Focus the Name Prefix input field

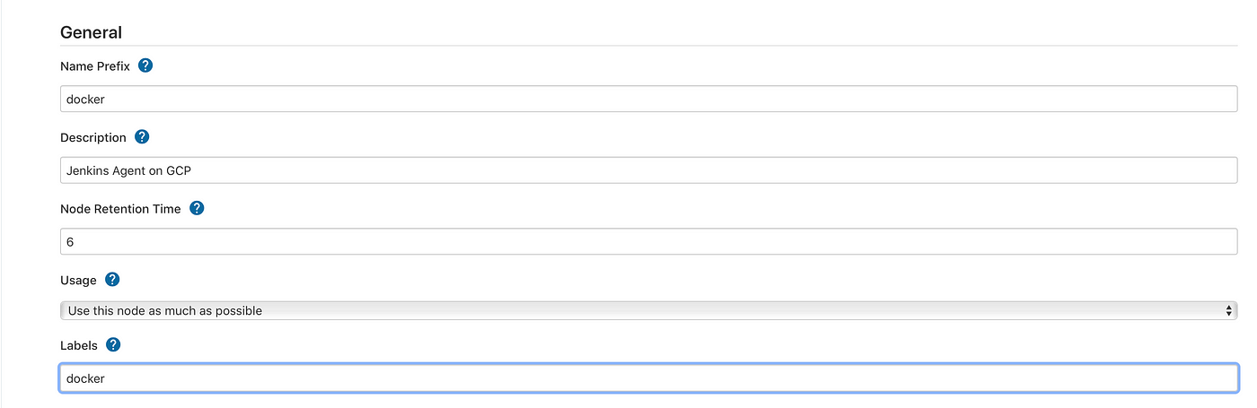(x=648, y=99)
